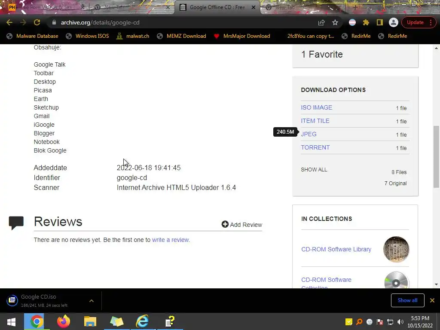This screenshot has width=440, height=330.
Task: Open the Google CD.iso download item
Action: pos(45,300)
